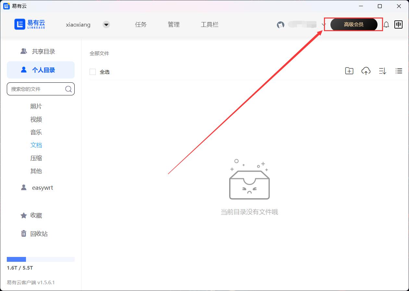The image size is (409, 291).
Task: Click the 易有云客户端 v1.5.6.1 version text
Action: point(31,283)
